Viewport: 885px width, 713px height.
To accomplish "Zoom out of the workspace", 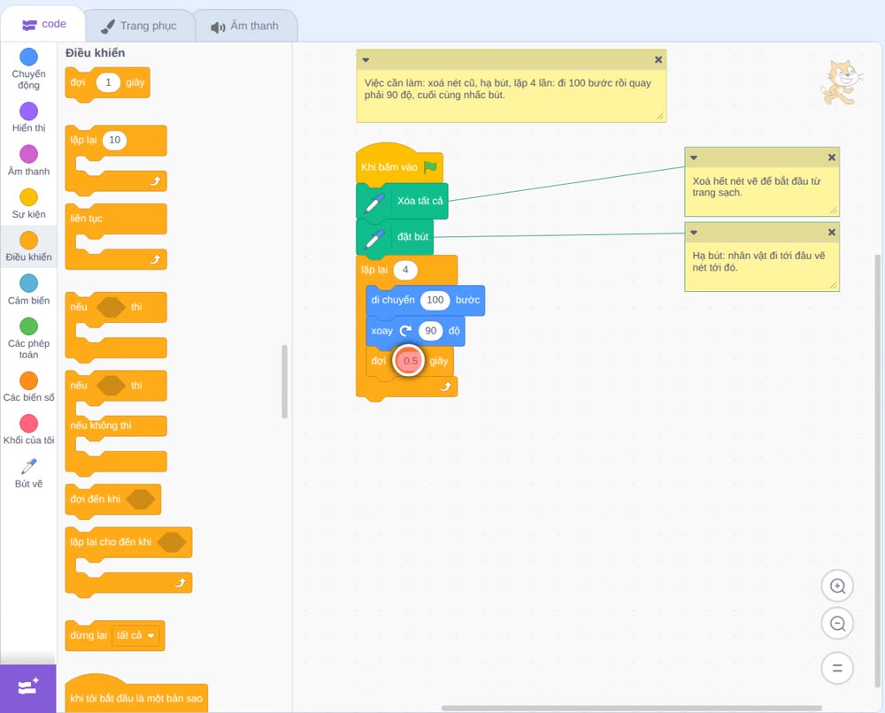I will coord(837,624).
